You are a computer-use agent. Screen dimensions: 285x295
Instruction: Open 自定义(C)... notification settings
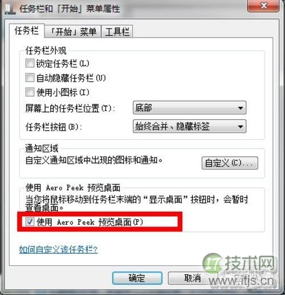230,163
